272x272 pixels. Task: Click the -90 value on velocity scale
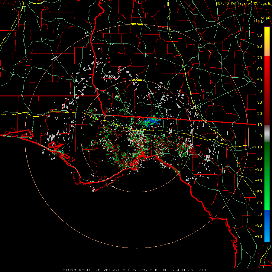pos(258,237)
